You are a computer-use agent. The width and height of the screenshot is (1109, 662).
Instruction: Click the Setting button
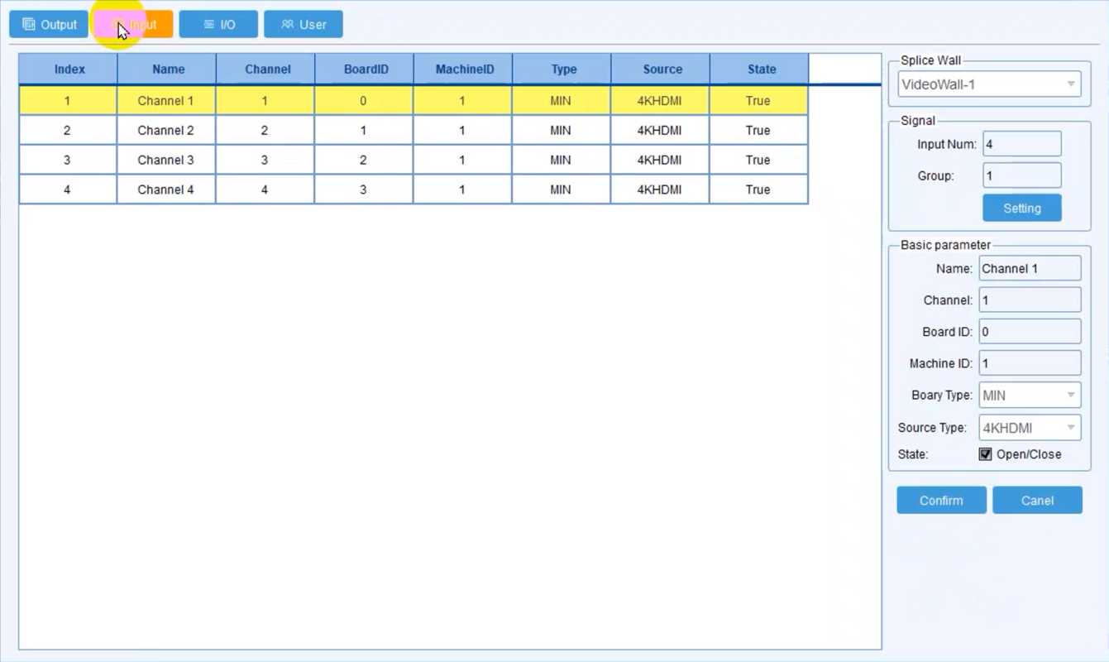[1022, 209]
